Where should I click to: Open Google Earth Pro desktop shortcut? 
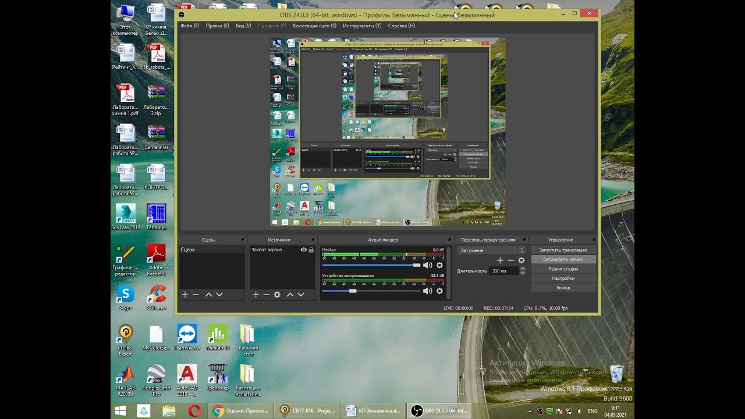(156, 381)
